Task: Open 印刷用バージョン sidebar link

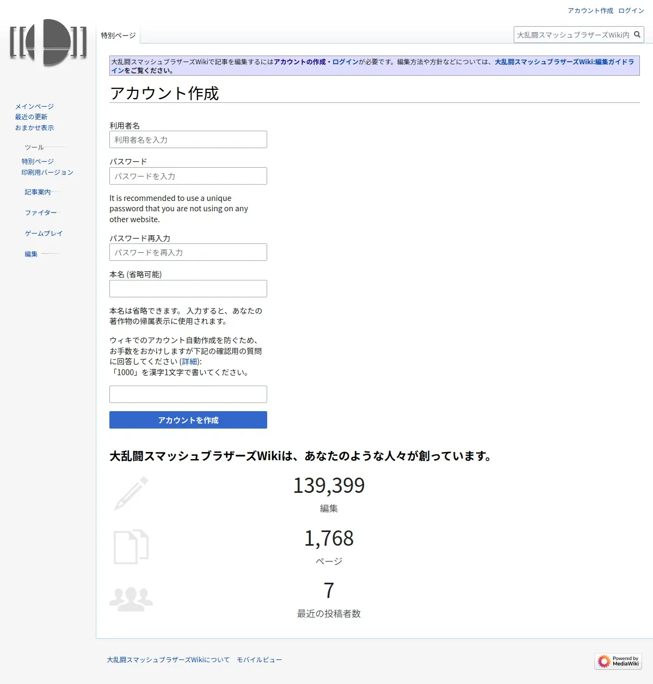Action: (x=47, y=172)
